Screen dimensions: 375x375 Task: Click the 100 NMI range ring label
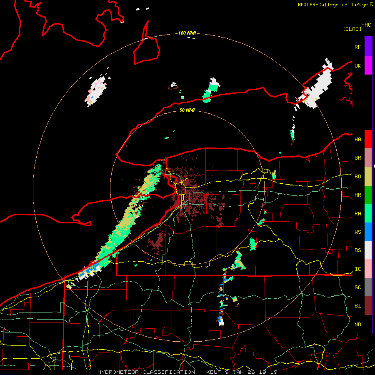click(187, 33)
